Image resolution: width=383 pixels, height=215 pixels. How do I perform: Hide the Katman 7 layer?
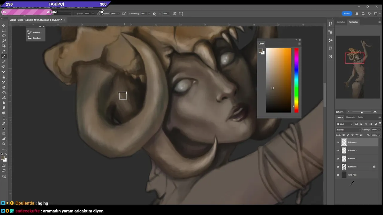click(x=338, y=159)
